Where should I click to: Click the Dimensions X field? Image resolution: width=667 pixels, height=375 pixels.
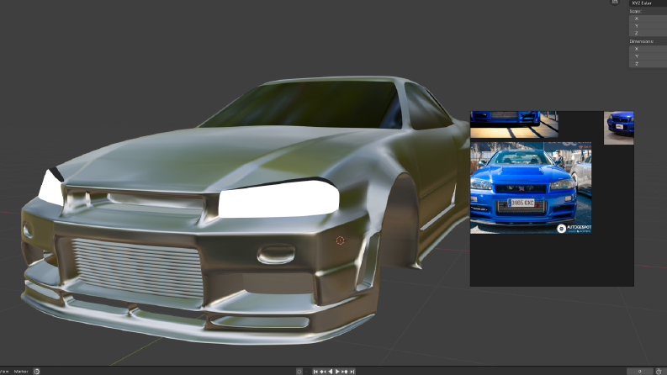click(648, 49)
